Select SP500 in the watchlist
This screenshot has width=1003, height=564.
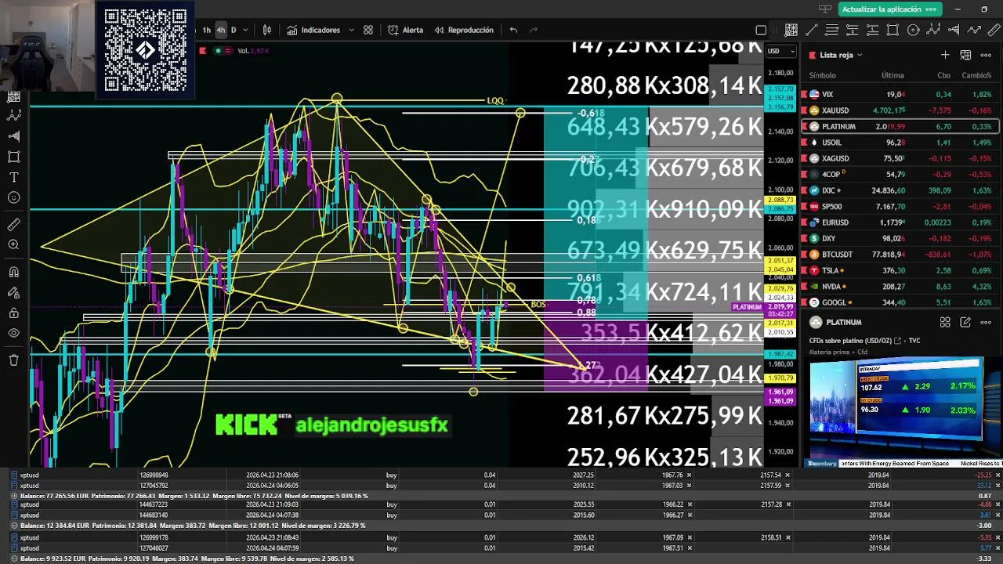pyautogui.click(x=900, y=207)
